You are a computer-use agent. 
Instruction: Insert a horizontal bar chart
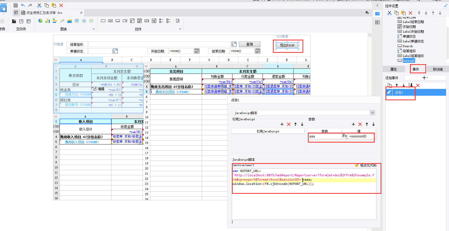click(55, 21)
